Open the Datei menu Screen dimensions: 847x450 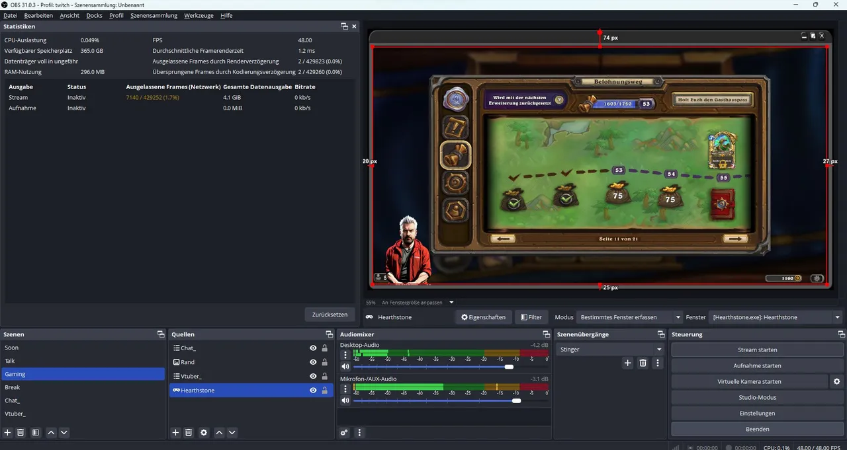coord(10,15)
